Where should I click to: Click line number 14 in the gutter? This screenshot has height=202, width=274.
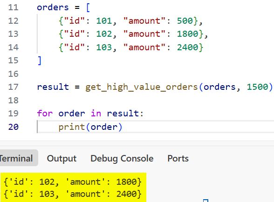[x=13, y=47]
